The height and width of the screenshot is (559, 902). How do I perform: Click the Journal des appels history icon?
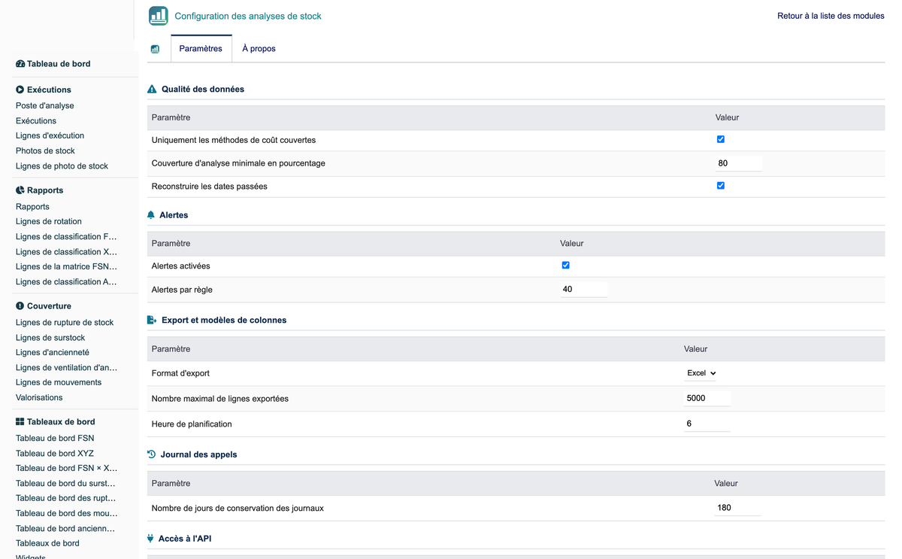[151, 454]
